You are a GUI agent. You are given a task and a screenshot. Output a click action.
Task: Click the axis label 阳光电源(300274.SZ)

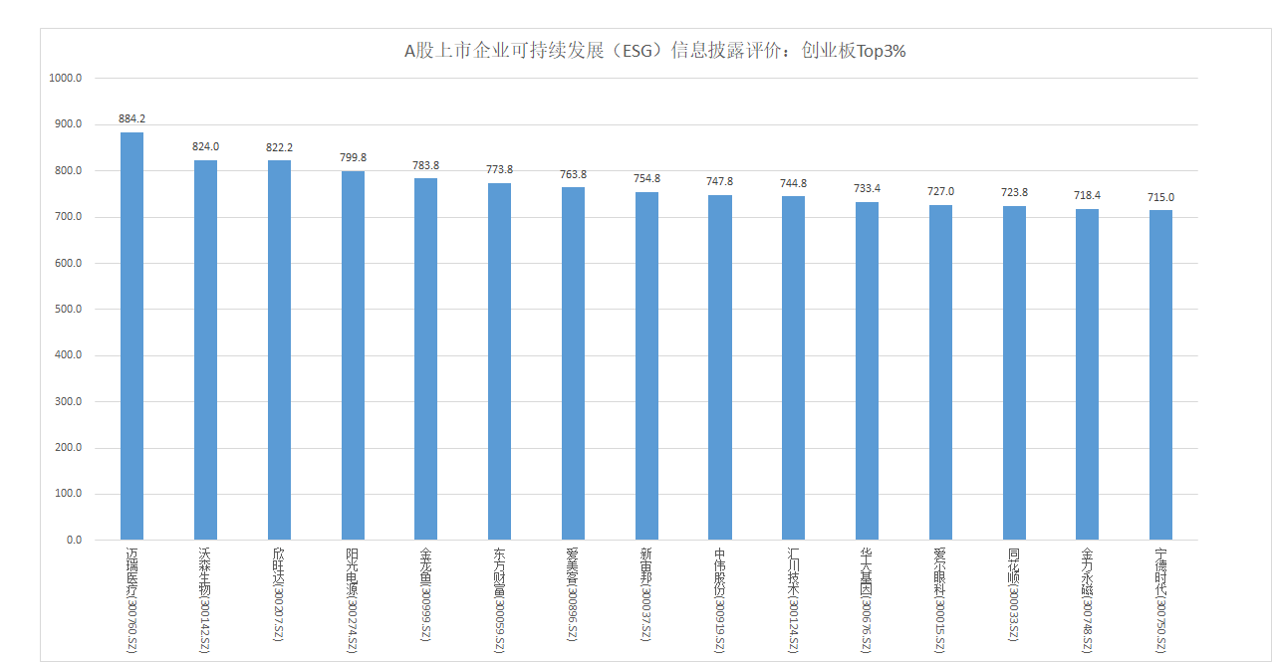click(x=353, y=599)
